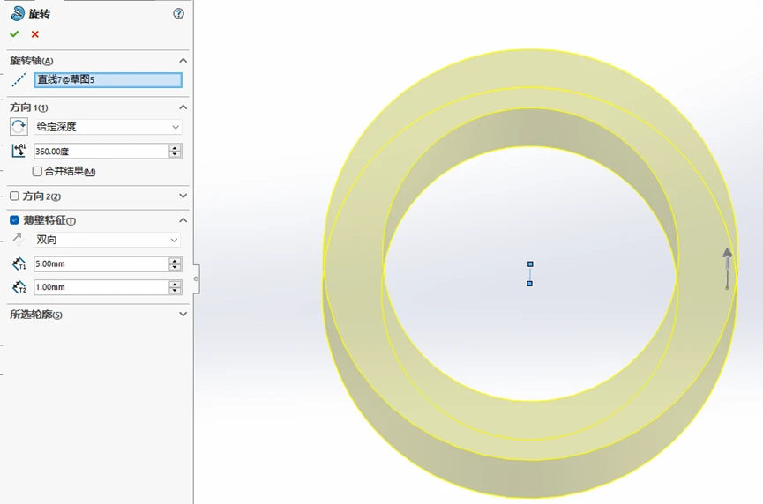
Task: Uncheck the 薄壁特征 thin feature checkbox
Action: [x=15, y=220]
